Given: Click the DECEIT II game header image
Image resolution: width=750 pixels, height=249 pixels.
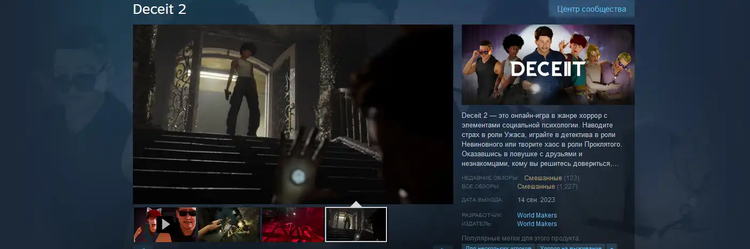Looking at the screenshot, I should tap(548, 65).
